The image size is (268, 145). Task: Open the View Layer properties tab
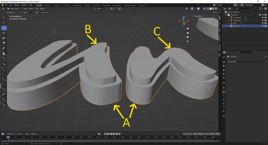[x=224, y=70]
